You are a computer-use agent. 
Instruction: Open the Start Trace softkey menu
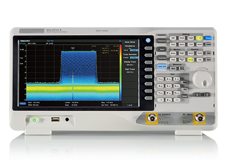tap(130, 70)
